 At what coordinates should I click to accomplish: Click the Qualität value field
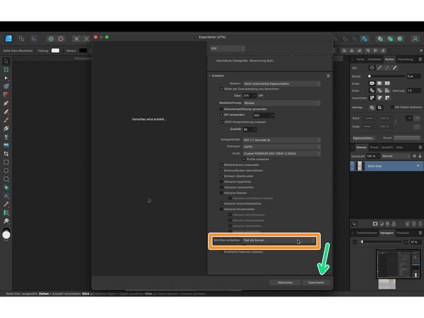click(x=248, y=130)
